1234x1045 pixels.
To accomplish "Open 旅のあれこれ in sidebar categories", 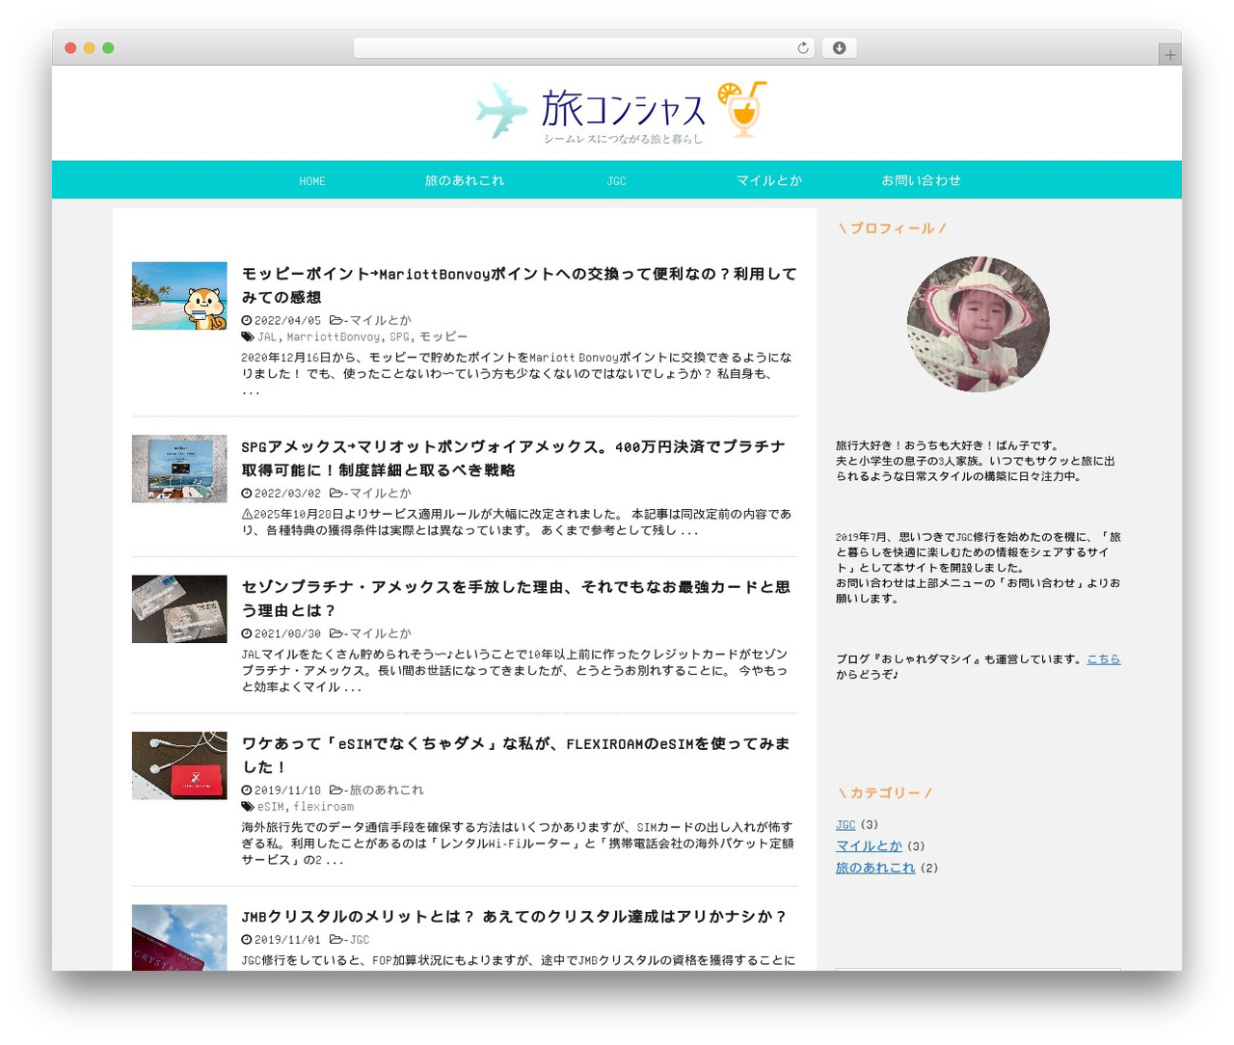I will (875, 868).
